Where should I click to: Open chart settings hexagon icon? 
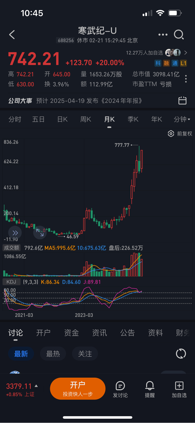(171, 134)
